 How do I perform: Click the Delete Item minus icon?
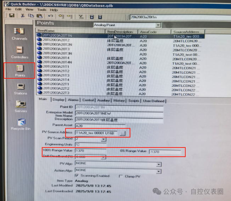point(69,16)
